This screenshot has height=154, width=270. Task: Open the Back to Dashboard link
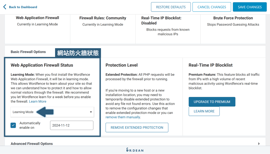[x=23, y=7]
